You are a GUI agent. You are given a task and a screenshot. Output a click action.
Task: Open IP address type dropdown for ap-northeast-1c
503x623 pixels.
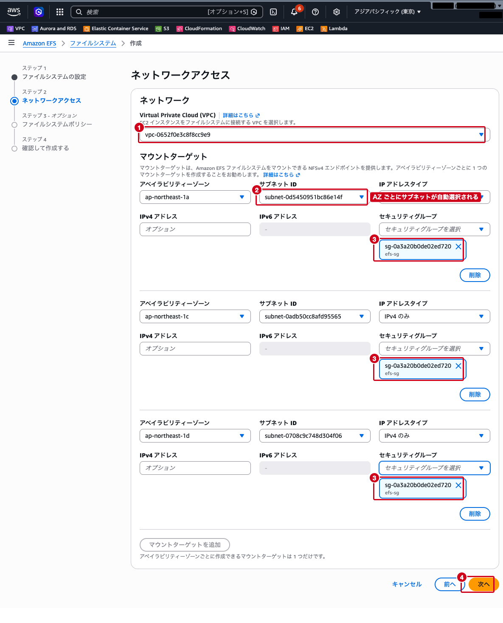(x=435, y=316)
